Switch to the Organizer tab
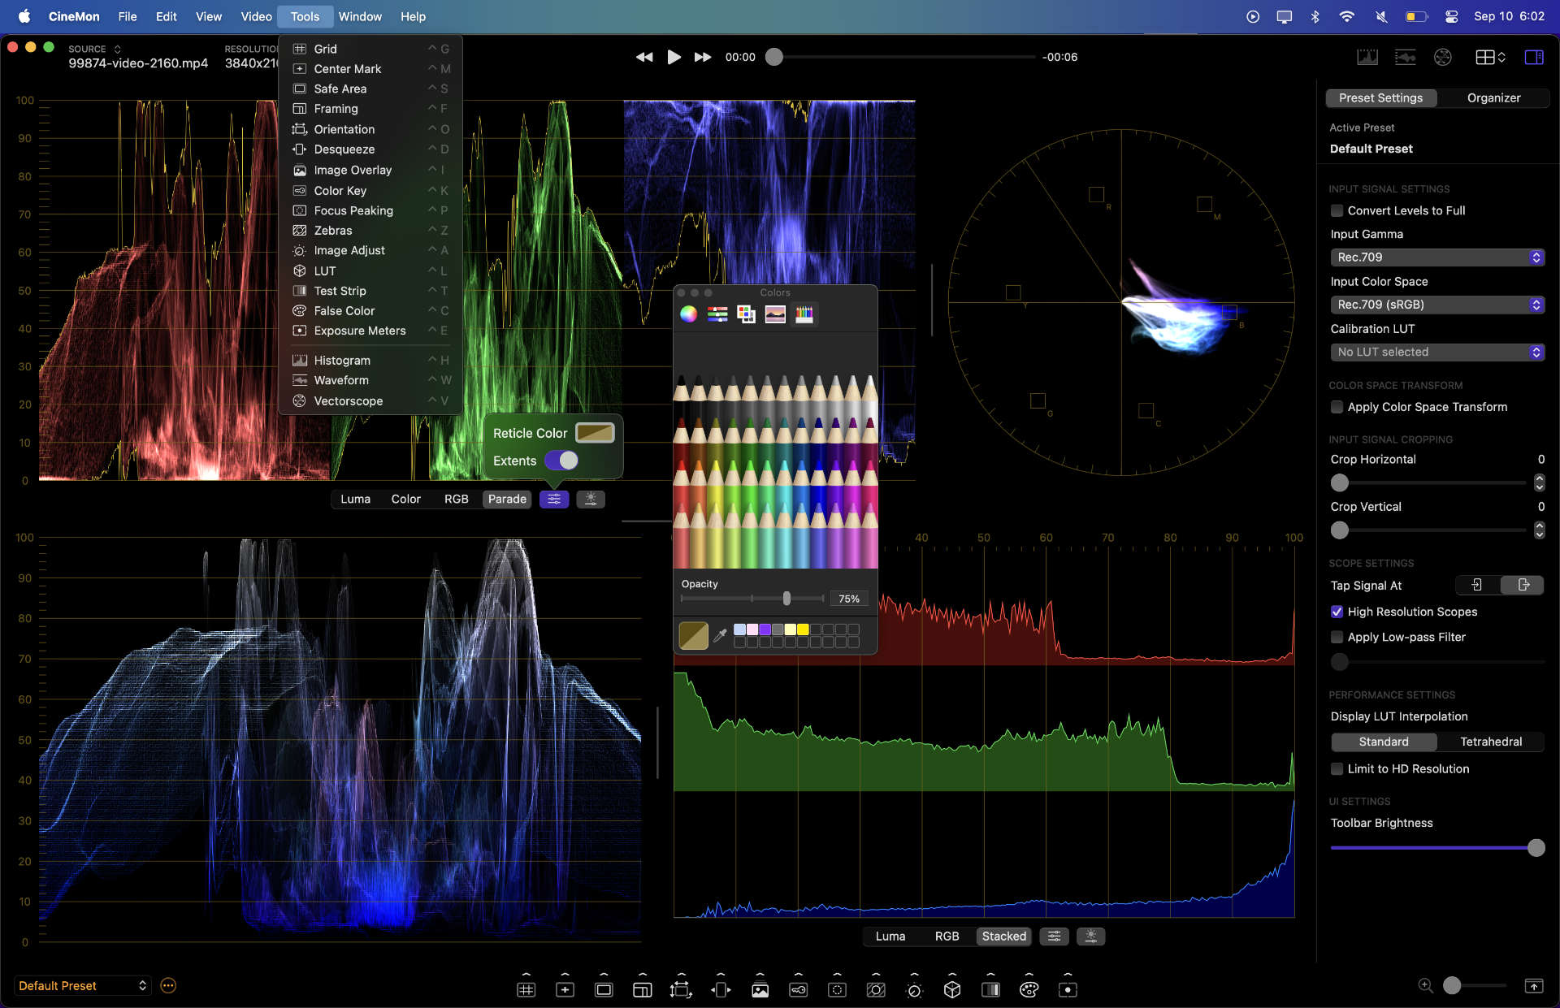Viewport: 1560px width, 1008px height. 1493,97
